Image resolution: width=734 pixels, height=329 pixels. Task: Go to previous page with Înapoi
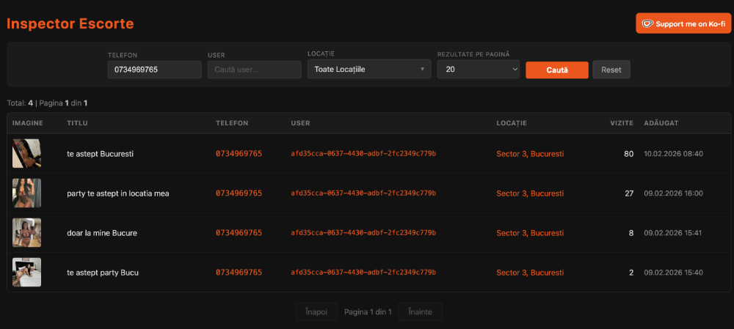coord(316,312)
